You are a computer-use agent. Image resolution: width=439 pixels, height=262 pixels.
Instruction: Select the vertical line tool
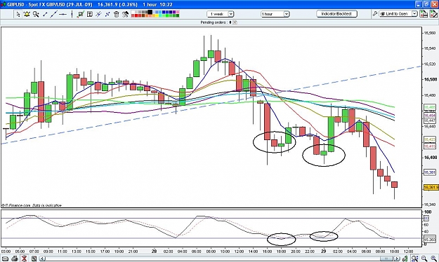pyautogui.click(x=72, y=14)
